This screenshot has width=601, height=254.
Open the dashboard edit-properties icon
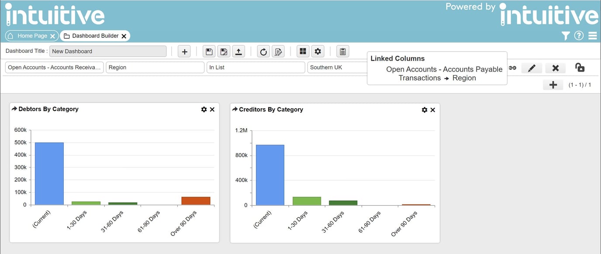pos(278,51)
